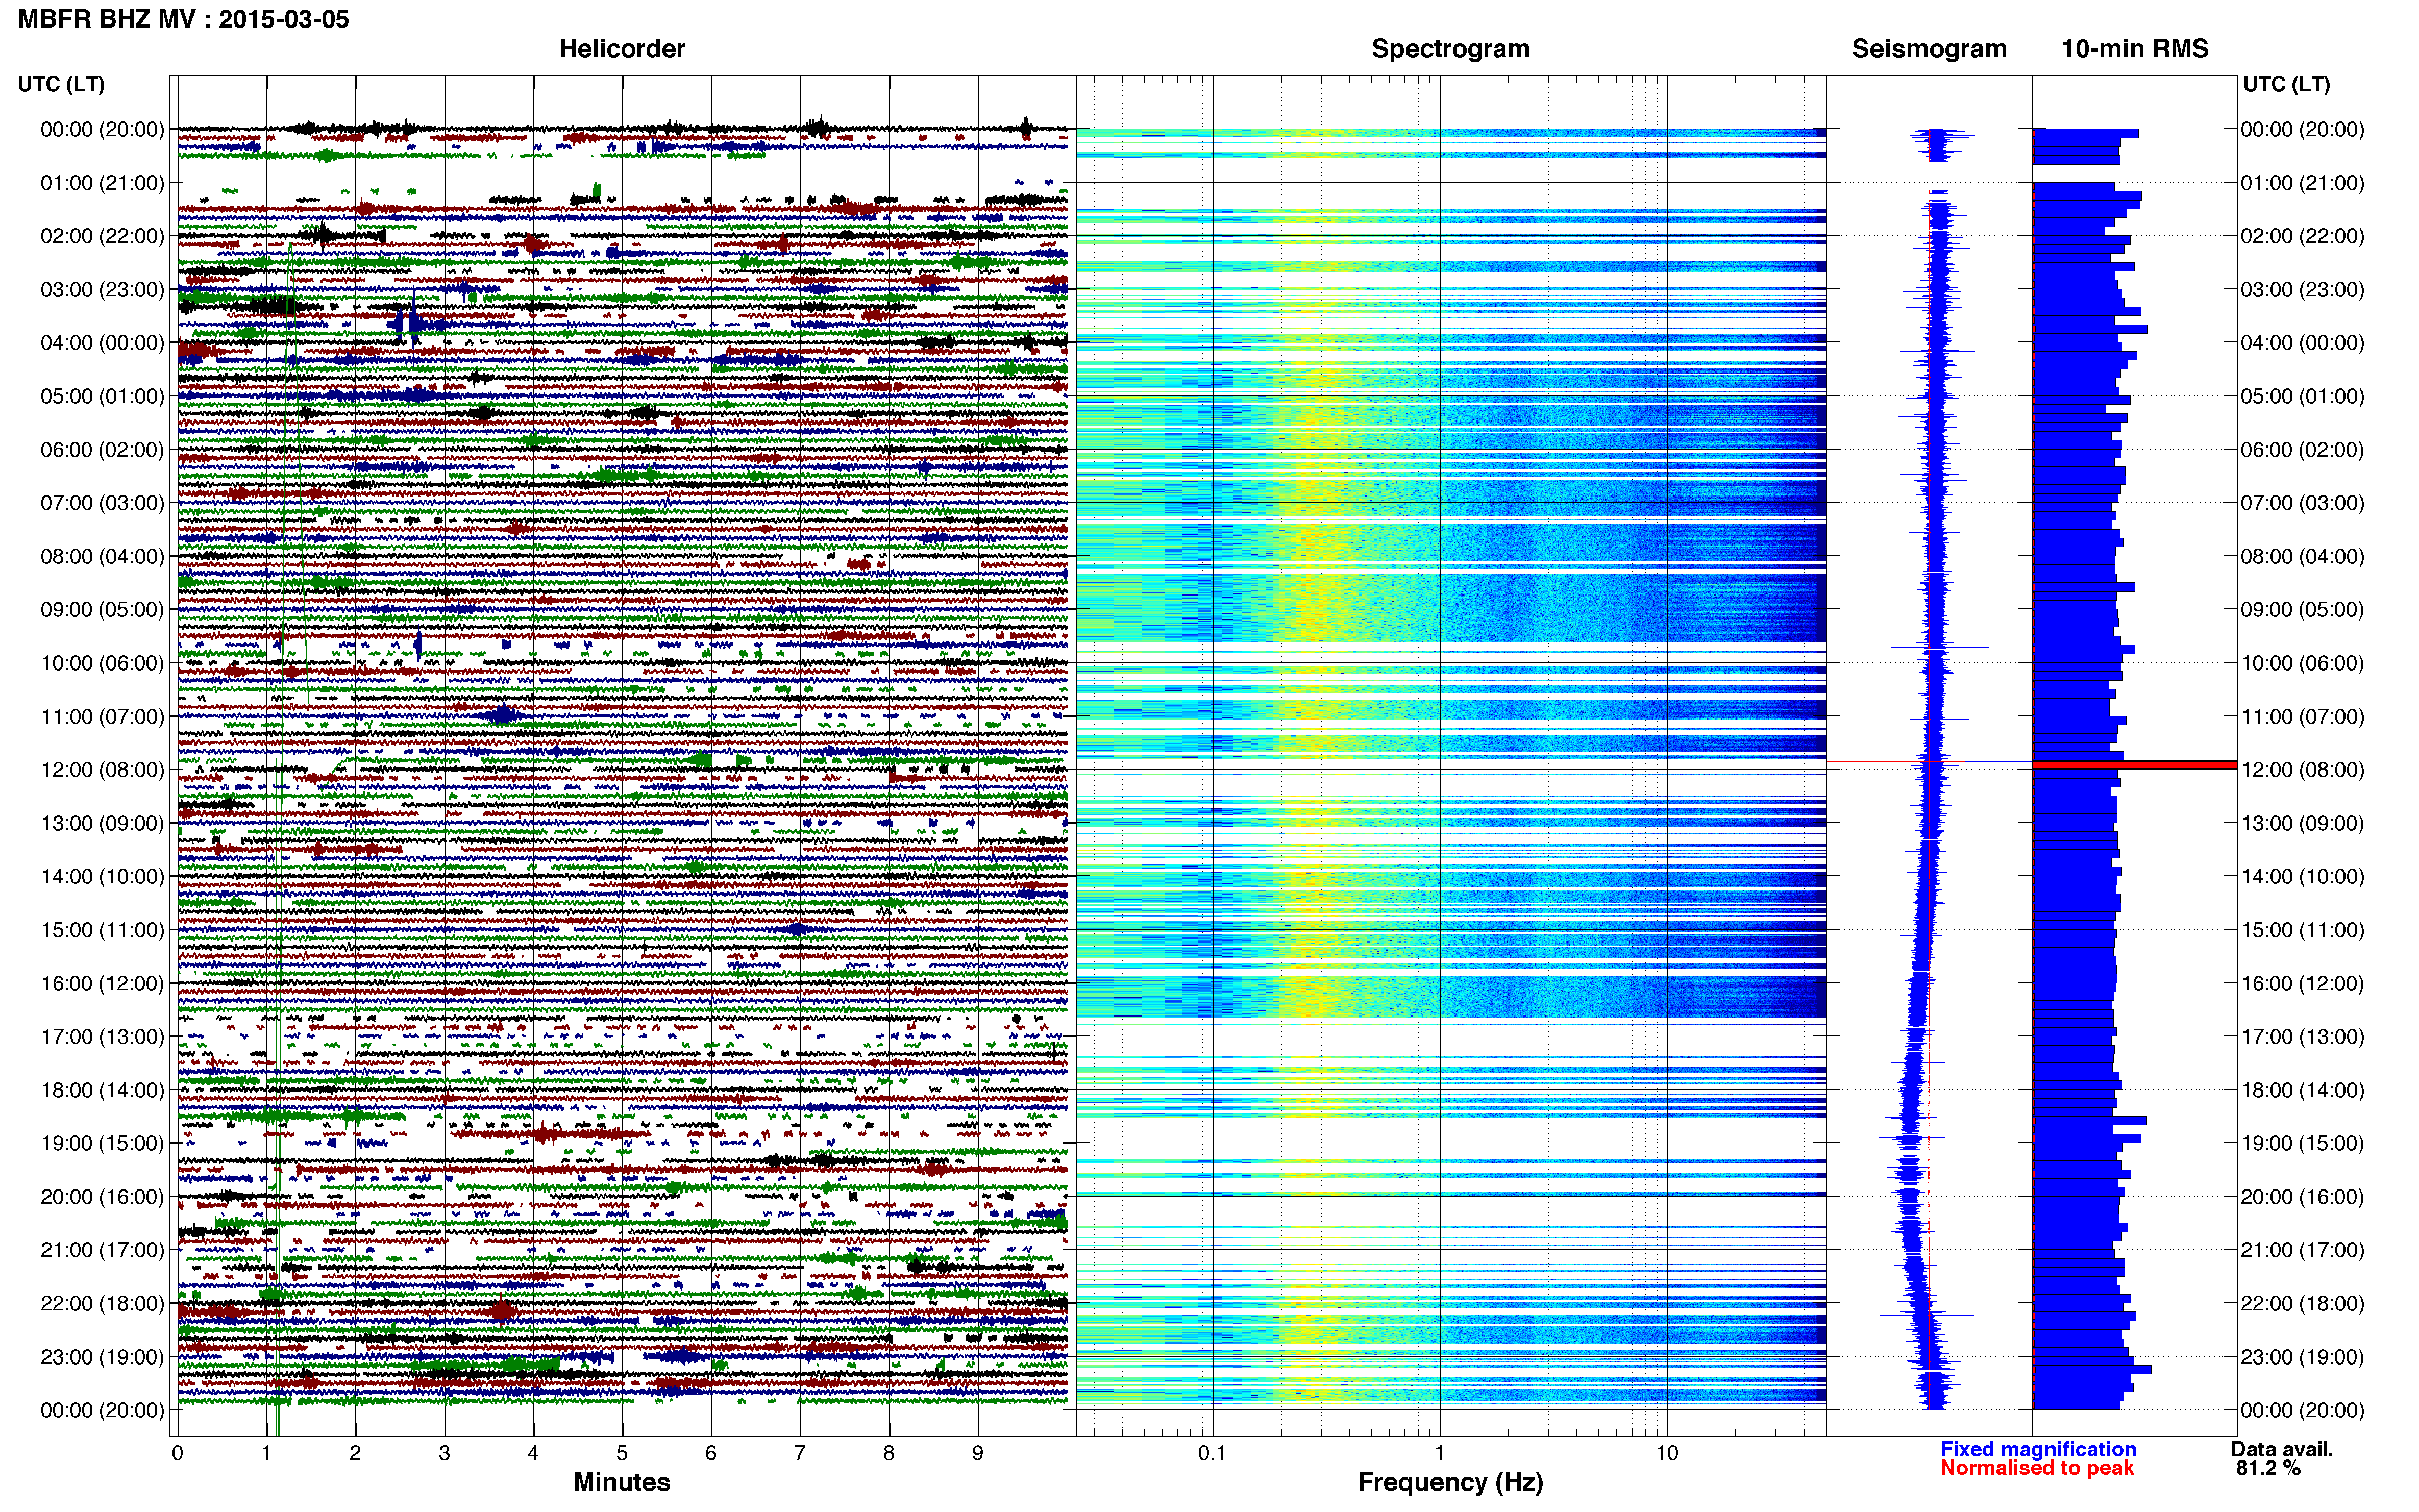
Task: Click frequency axis tick '0.1'
Action: [x=1212, y=1454]
